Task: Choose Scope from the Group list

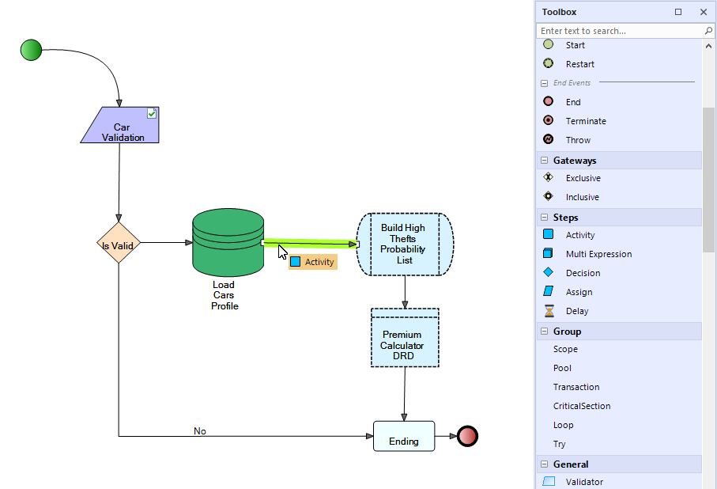Action: click(565, 349)
